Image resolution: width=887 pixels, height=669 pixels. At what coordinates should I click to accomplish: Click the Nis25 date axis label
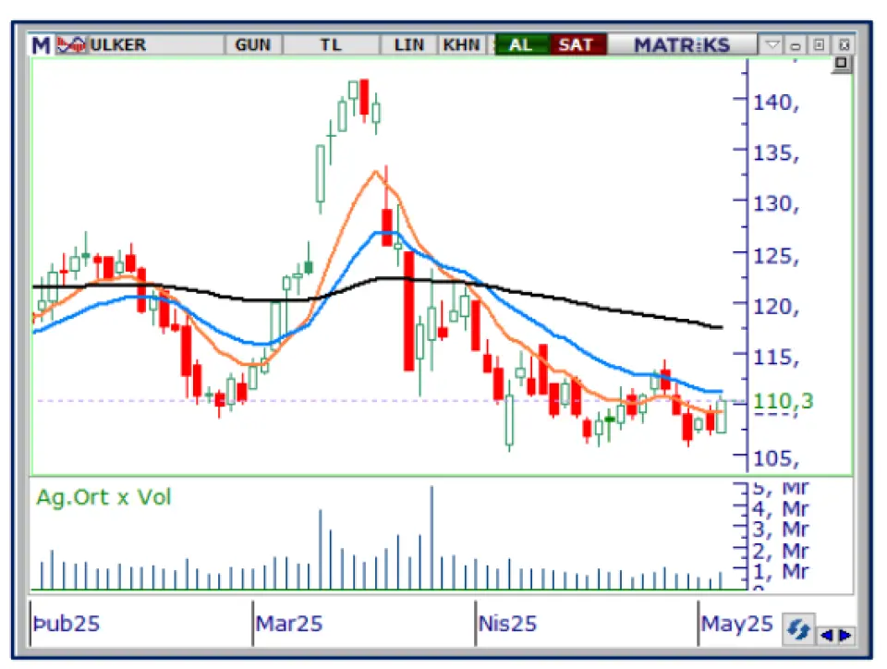tap(507, 624)
